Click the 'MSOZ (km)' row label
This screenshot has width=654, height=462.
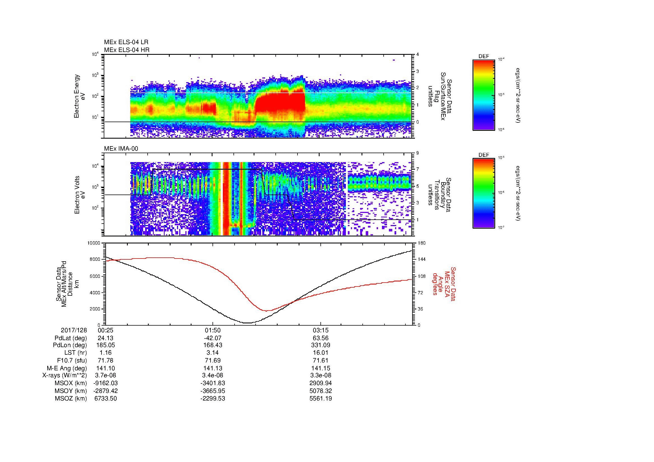click(x=71, y=399)
